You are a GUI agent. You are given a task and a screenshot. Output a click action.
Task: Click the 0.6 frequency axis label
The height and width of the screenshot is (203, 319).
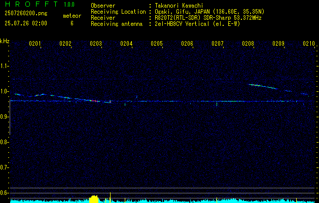pyautogui.click(x=4, y=193)
